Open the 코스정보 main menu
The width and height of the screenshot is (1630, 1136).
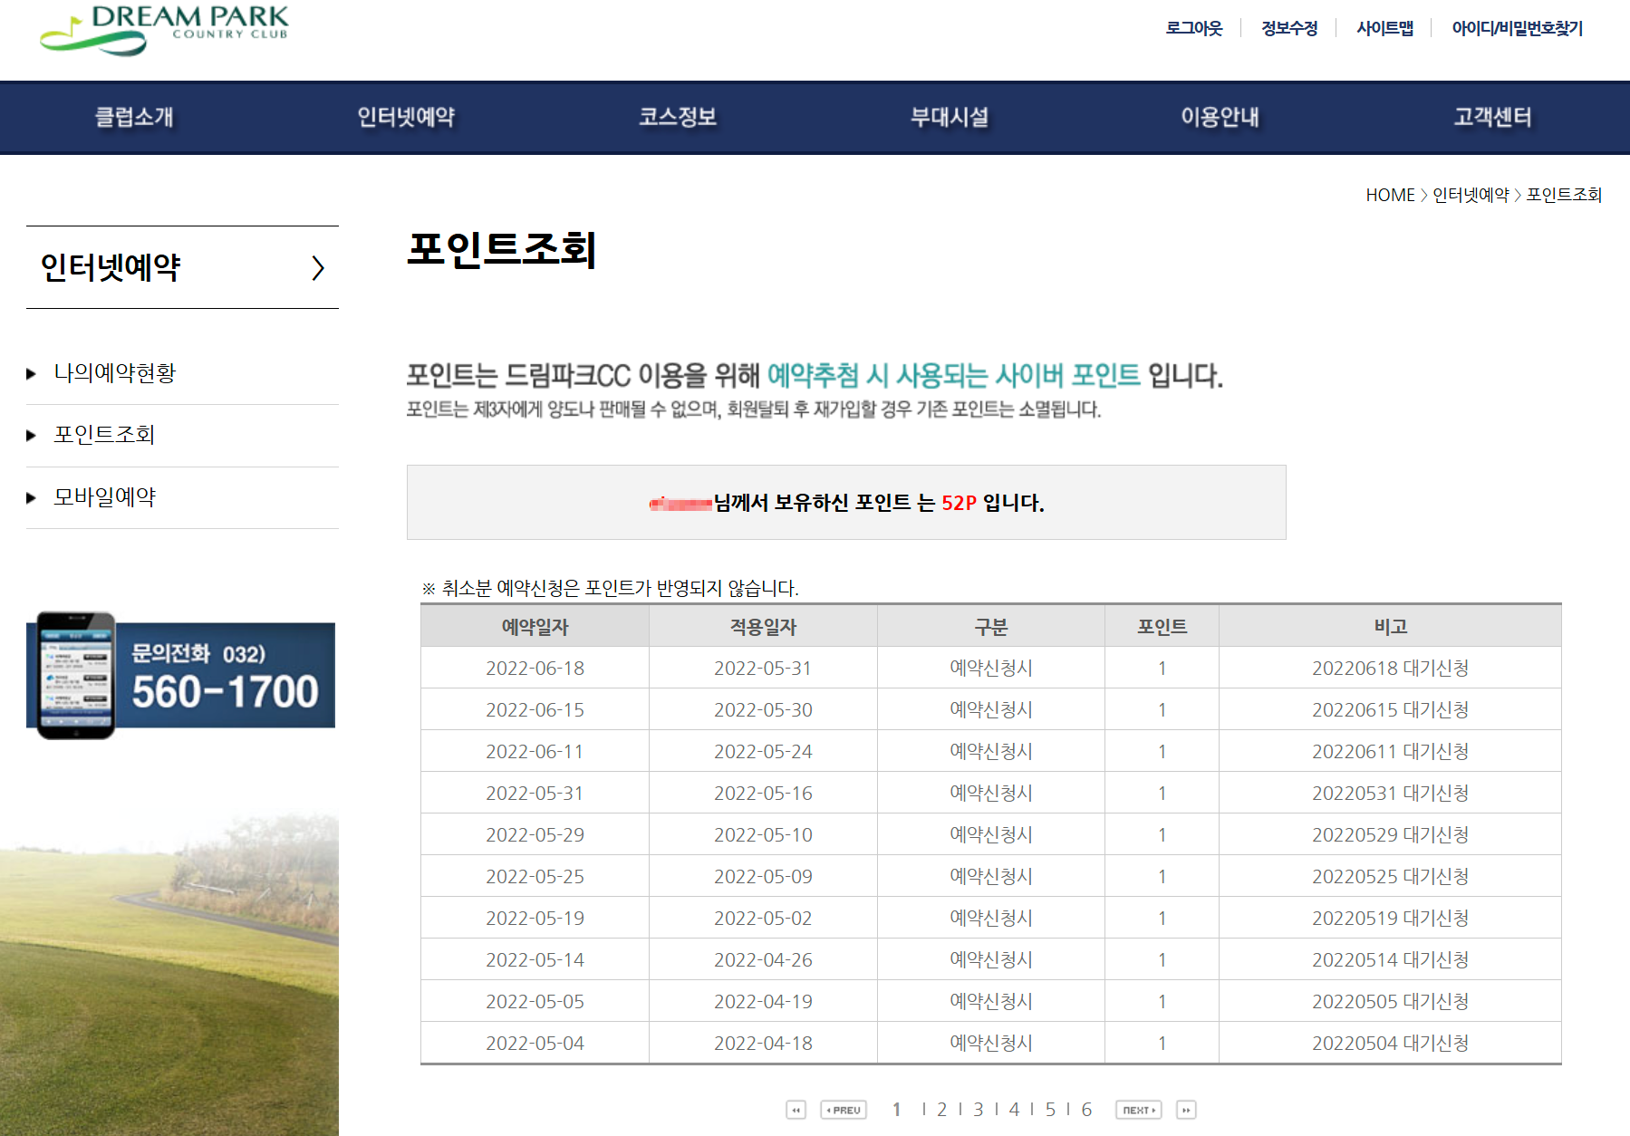click(678, 117)
